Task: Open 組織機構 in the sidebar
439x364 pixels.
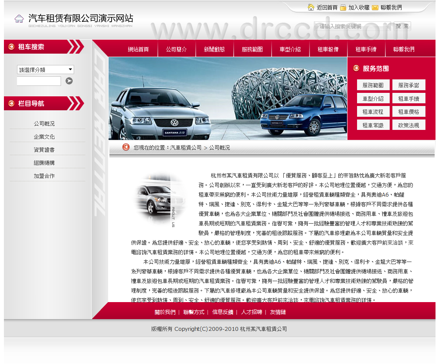Action: coord(44,163)
